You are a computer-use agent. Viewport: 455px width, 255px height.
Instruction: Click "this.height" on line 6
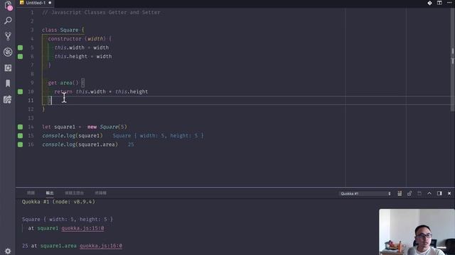71,57
